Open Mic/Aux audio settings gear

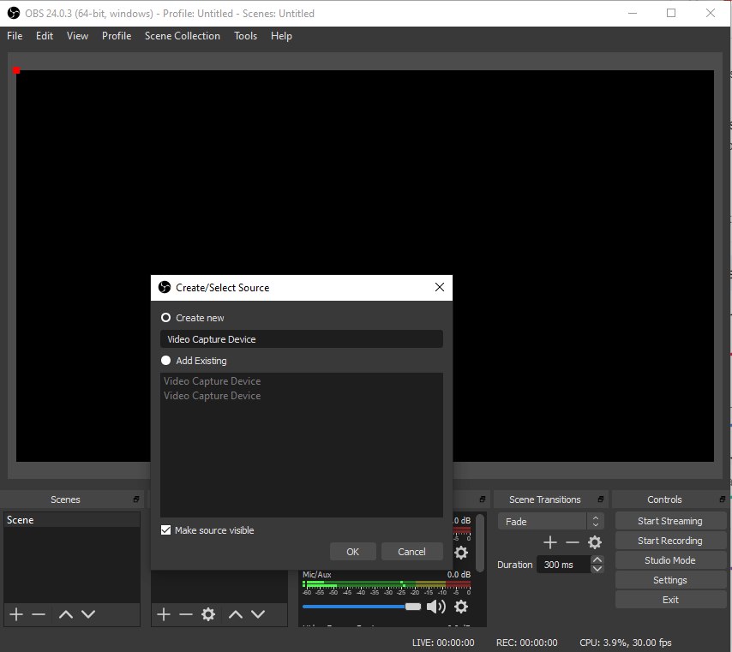461,607
